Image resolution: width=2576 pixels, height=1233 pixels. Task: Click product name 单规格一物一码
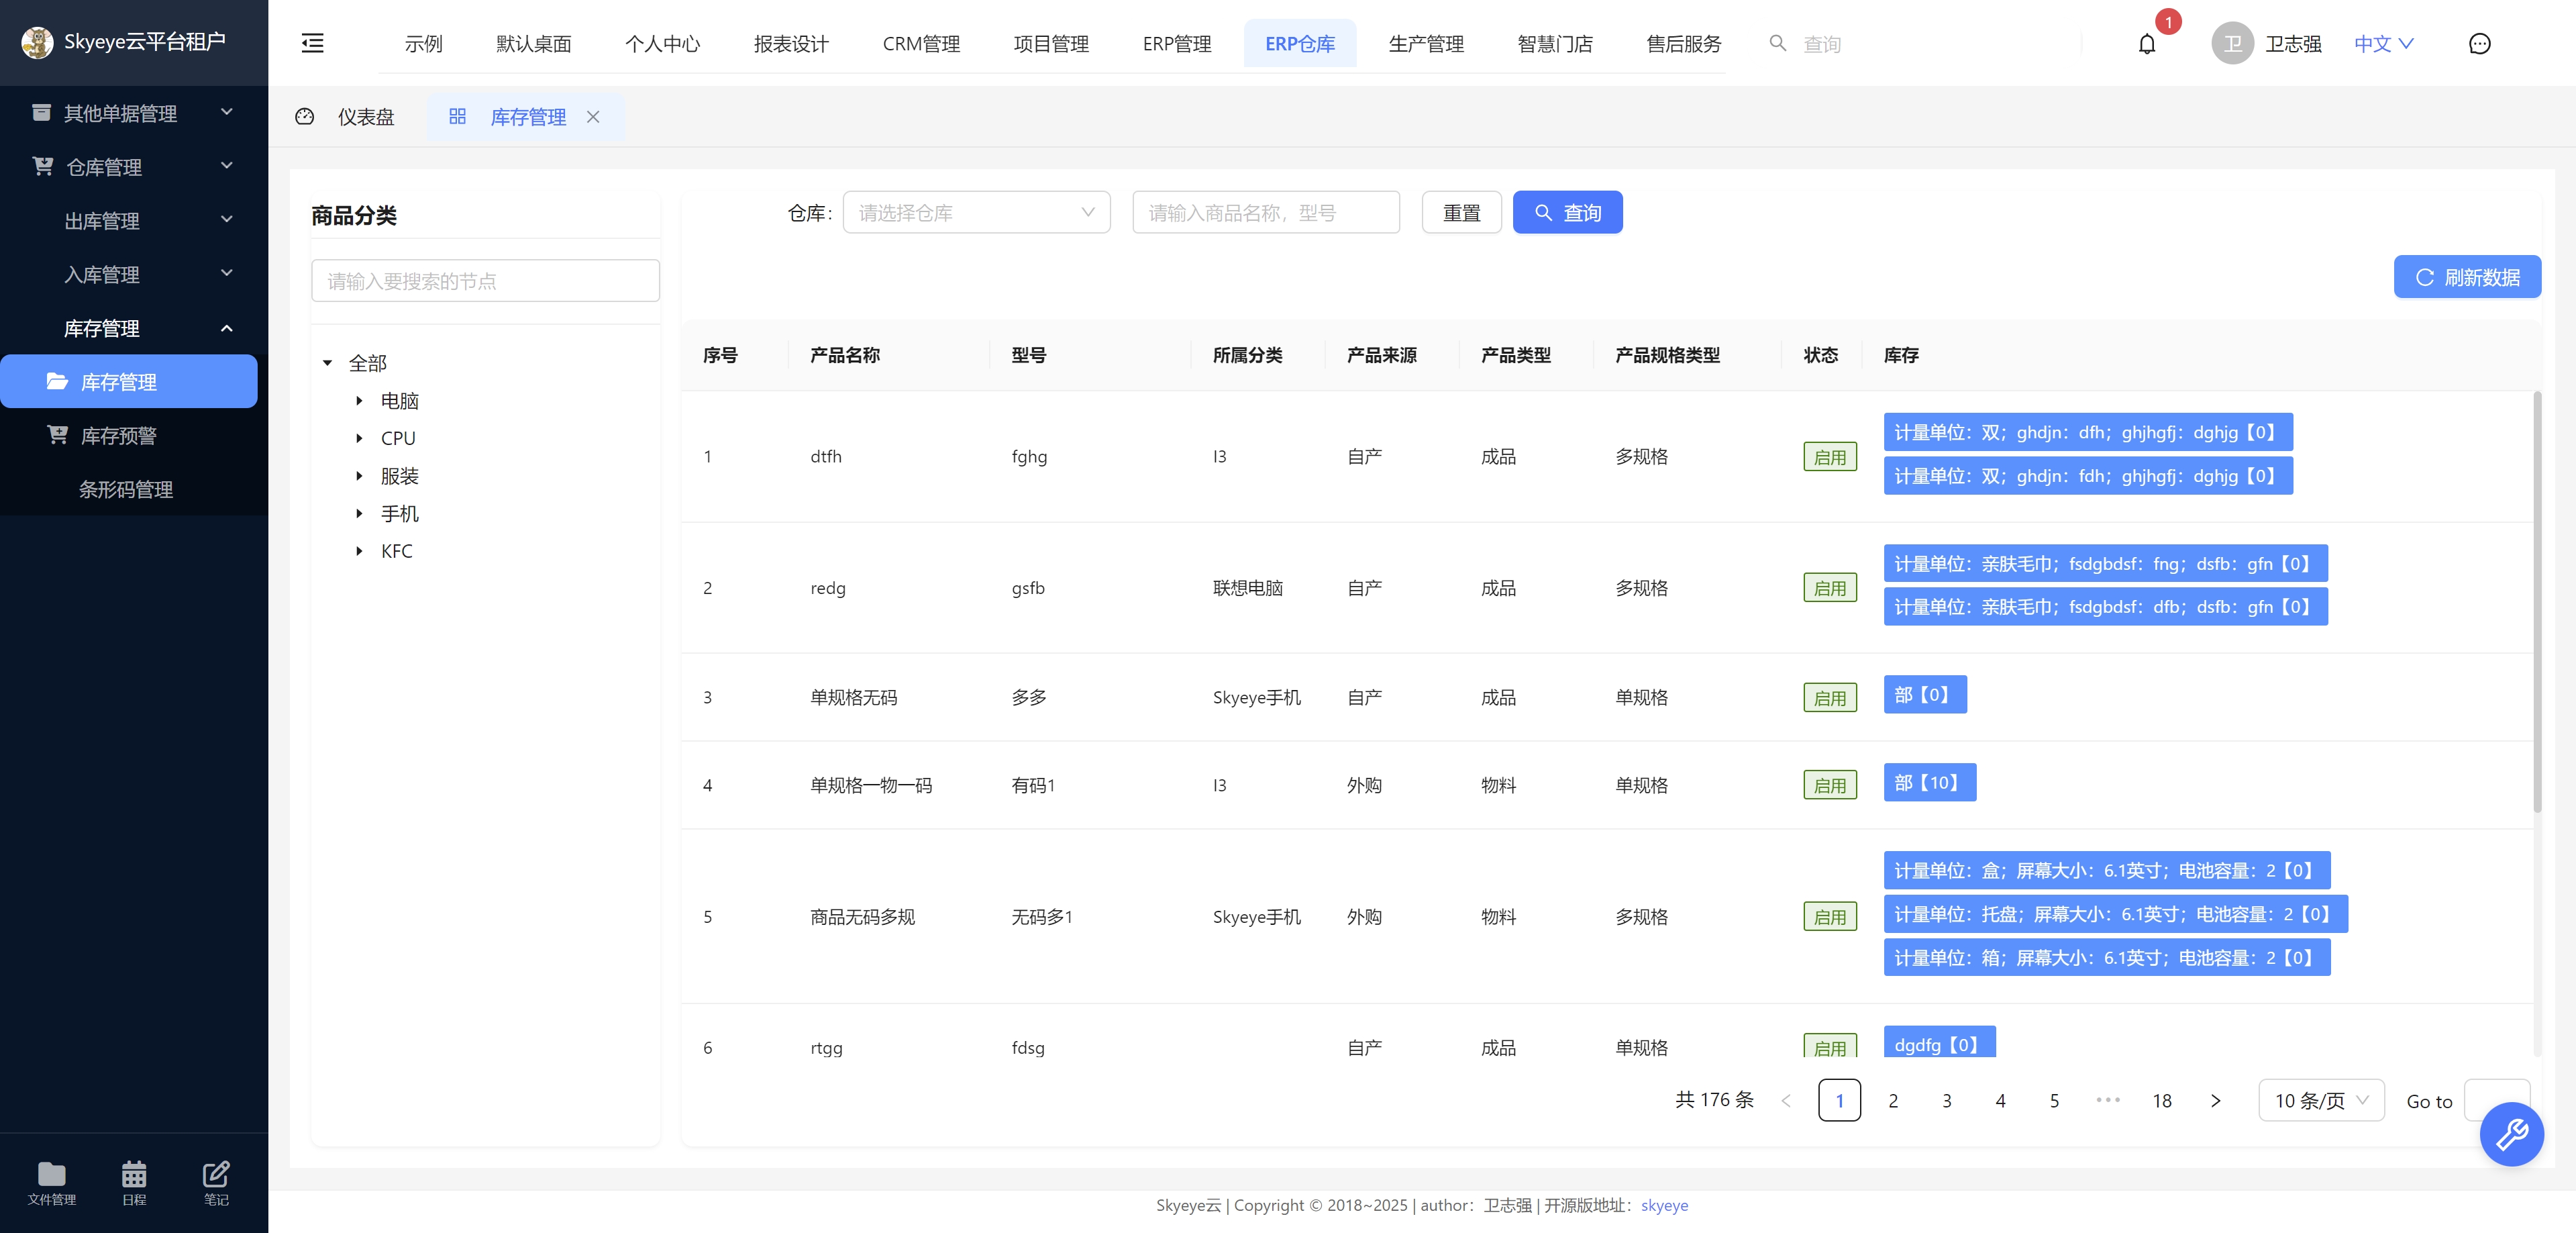(x=871, y=785)
